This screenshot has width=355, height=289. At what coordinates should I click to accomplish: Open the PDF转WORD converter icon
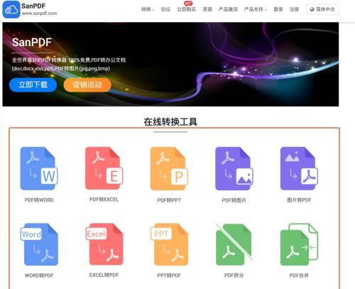(39, 168)
